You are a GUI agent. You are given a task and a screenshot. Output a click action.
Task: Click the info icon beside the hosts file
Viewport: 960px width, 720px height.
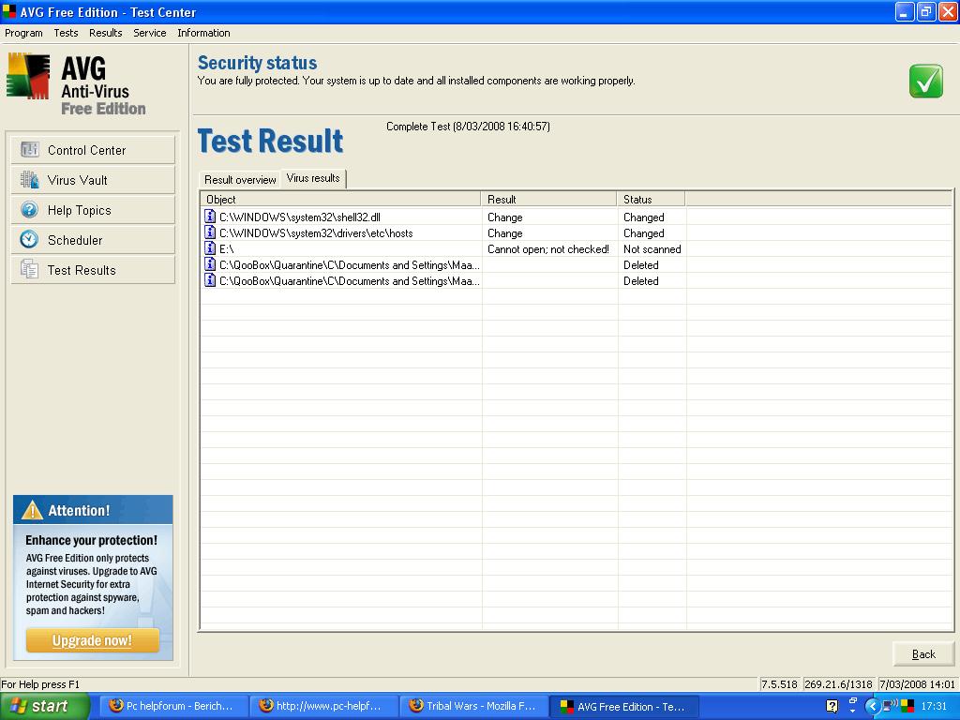210,232
